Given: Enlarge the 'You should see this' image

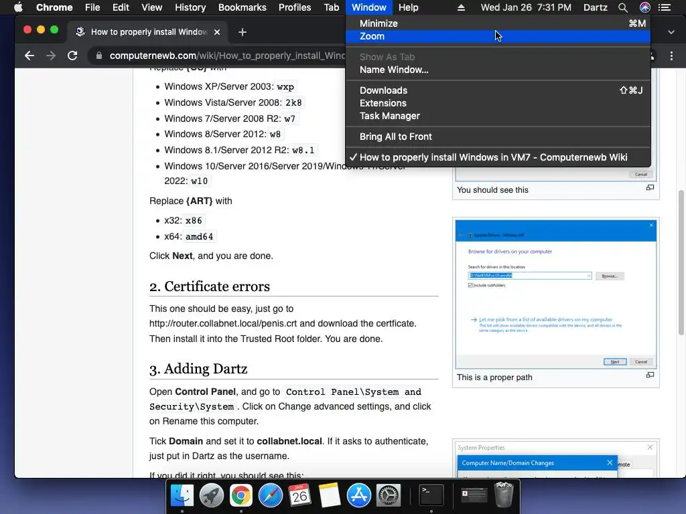Looking at the screenshot, I should pyautogui.click(x=650, y=187).
